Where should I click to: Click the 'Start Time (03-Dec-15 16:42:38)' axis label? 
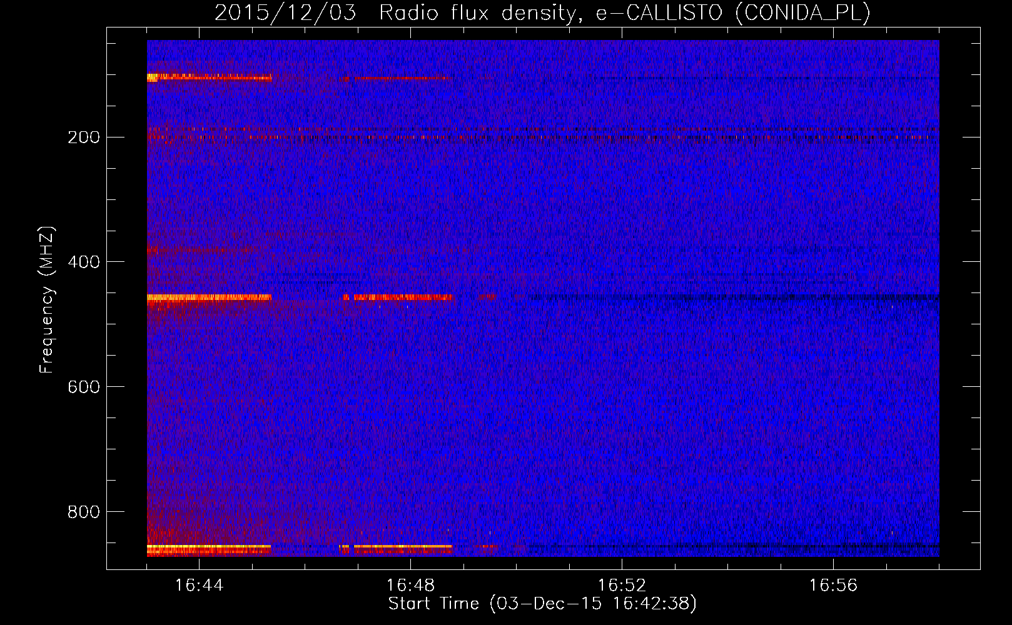[x=542, y=604]
